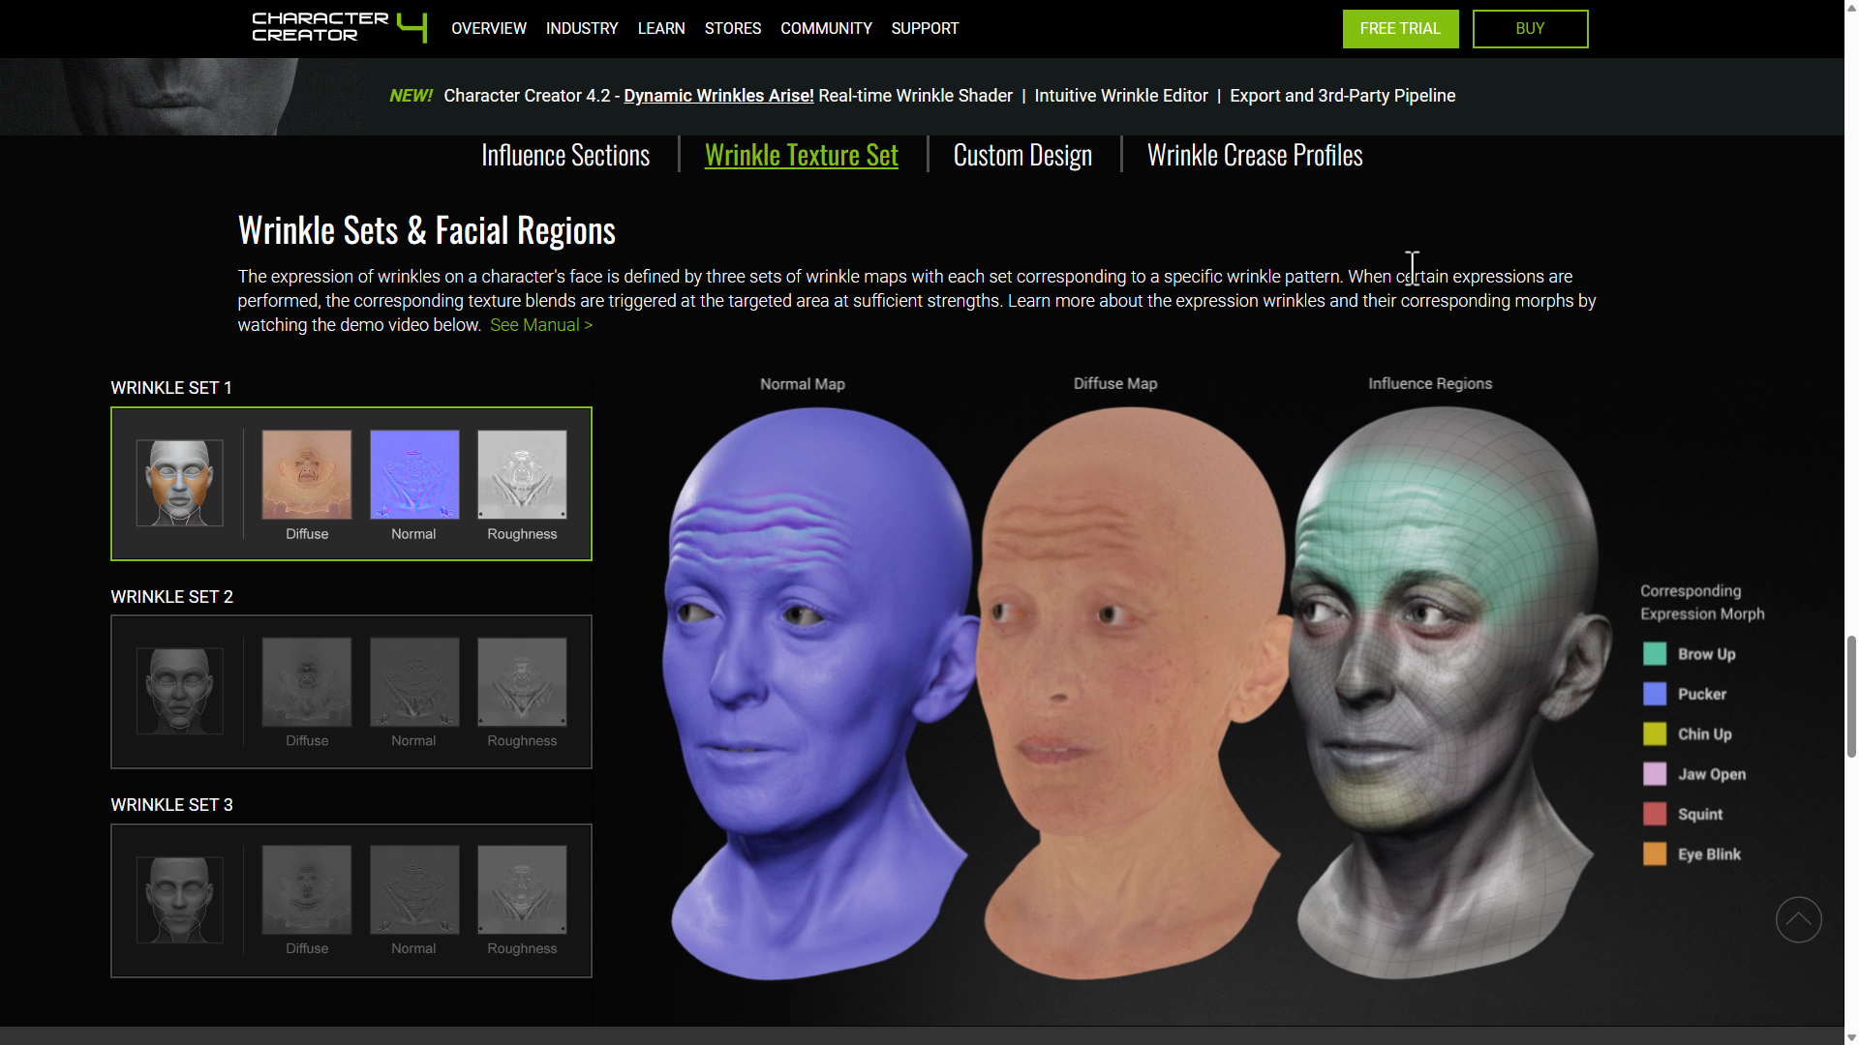The width and height of the screenshot is (1859, 1045).
Task: Click Wrinkle Set 1 Normal thumbnail
Action: 414,474
